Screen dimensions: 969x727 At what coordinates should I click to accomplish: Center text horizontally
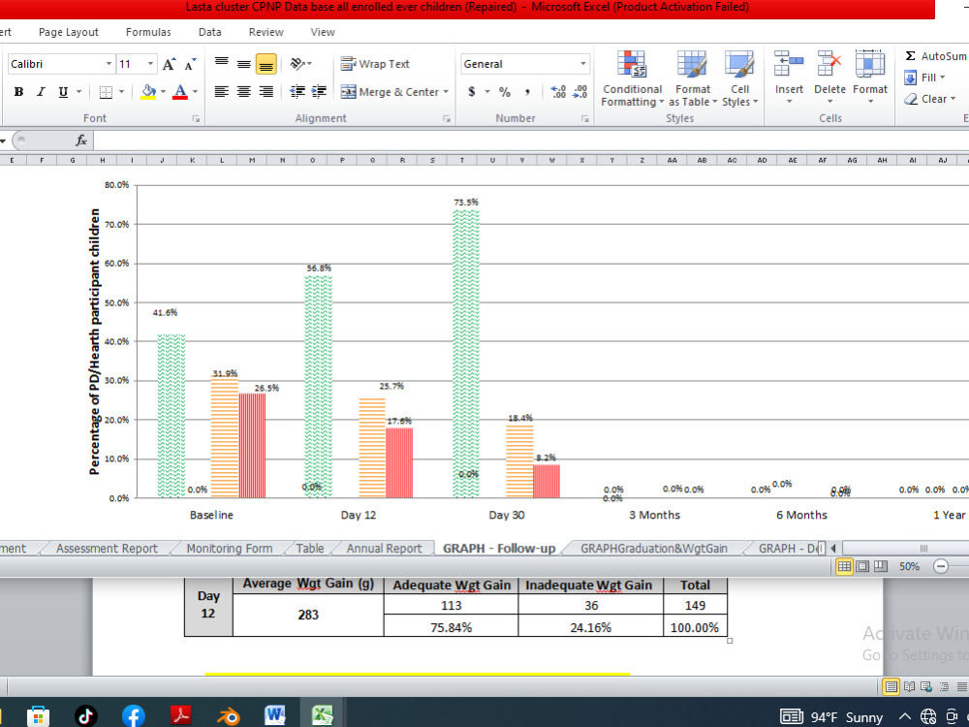click(244, 92)
